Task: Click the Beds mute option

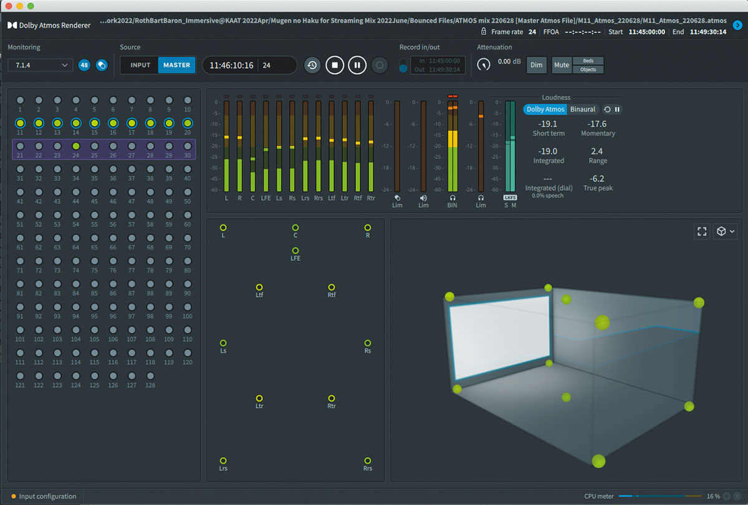Action: coord(588,61)
